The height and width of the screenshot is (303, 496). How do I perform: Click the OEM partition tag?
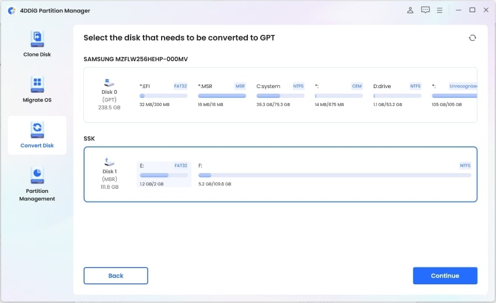pos(357,86)
